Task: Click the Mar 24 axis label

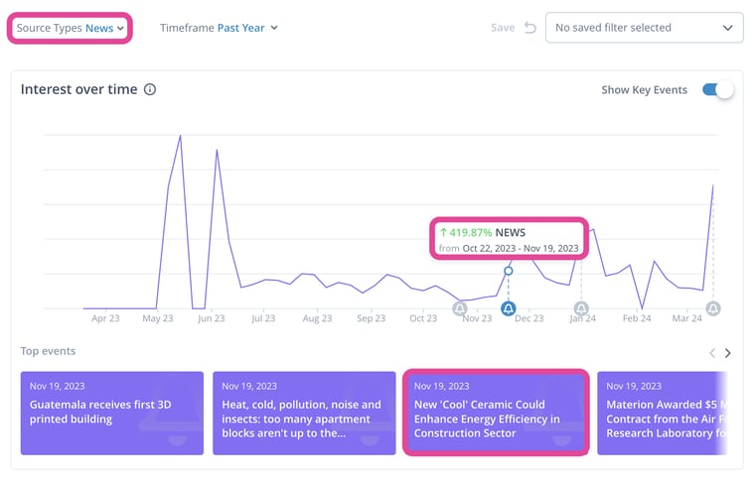Action: (687, 318)
